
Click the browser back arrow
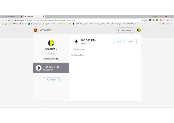(3, 20)
